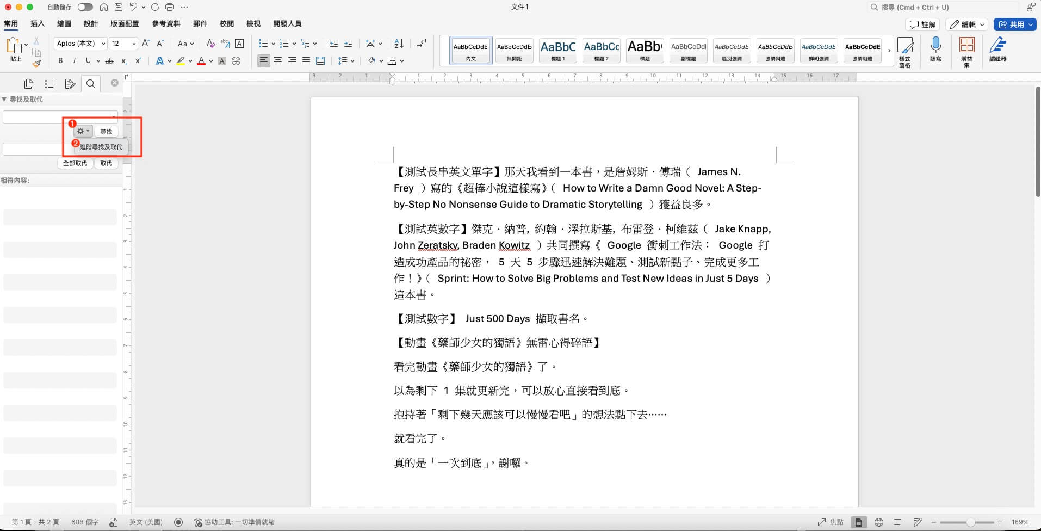
Task: Open the find options gear dropdown
Action: click(x=83, y=131)
